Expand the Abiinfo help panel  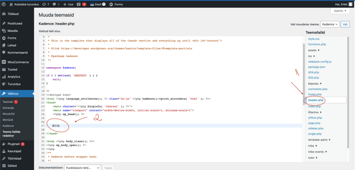(x=342, y=11)
